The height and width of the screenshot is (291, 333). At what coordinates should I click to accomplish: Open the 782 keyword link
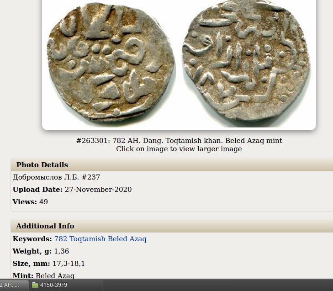pyautogui.click(x=61, y=239)
